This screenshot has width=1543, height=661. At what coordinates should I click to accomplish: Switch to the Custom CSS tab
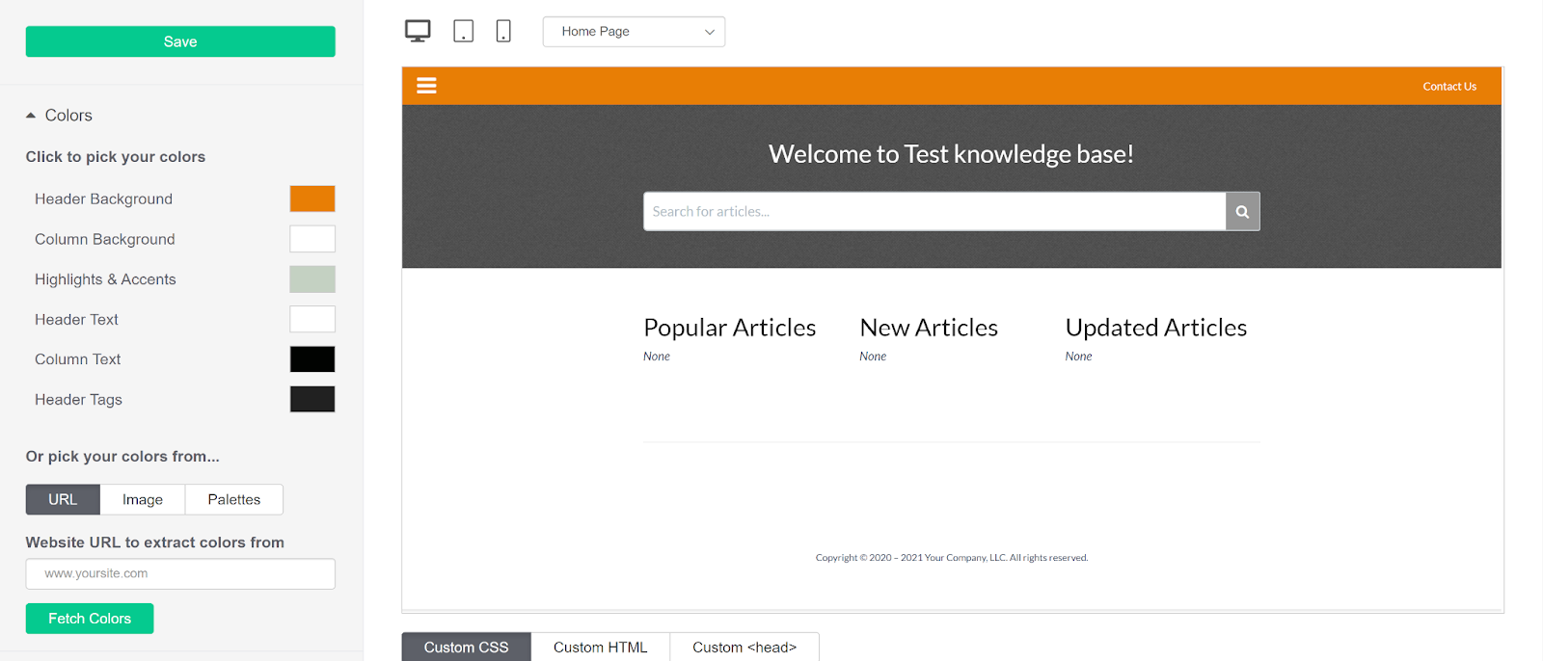coord(466,647)
